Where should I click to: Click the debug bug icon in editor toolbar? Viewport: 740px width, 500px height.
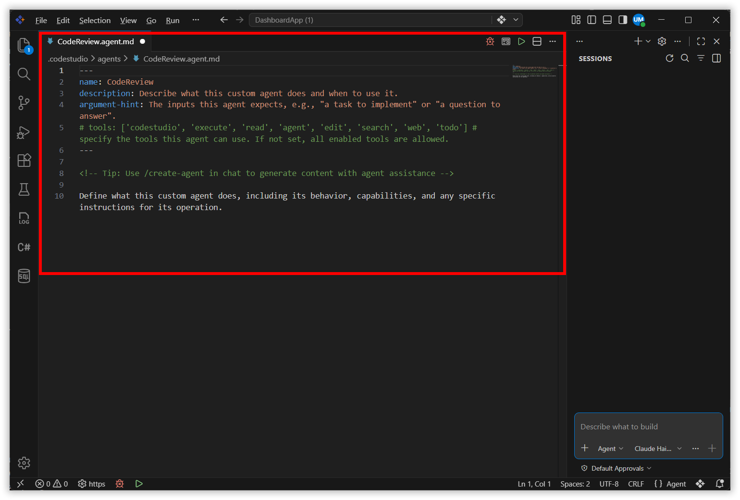(x=490, y=41)
